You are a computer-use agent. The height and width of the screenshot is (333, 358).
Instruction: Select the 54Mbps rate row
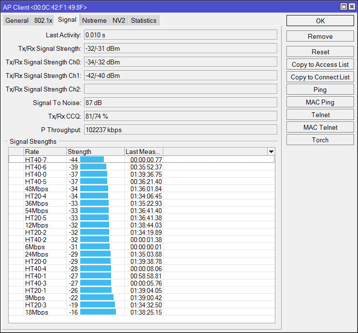142,211
